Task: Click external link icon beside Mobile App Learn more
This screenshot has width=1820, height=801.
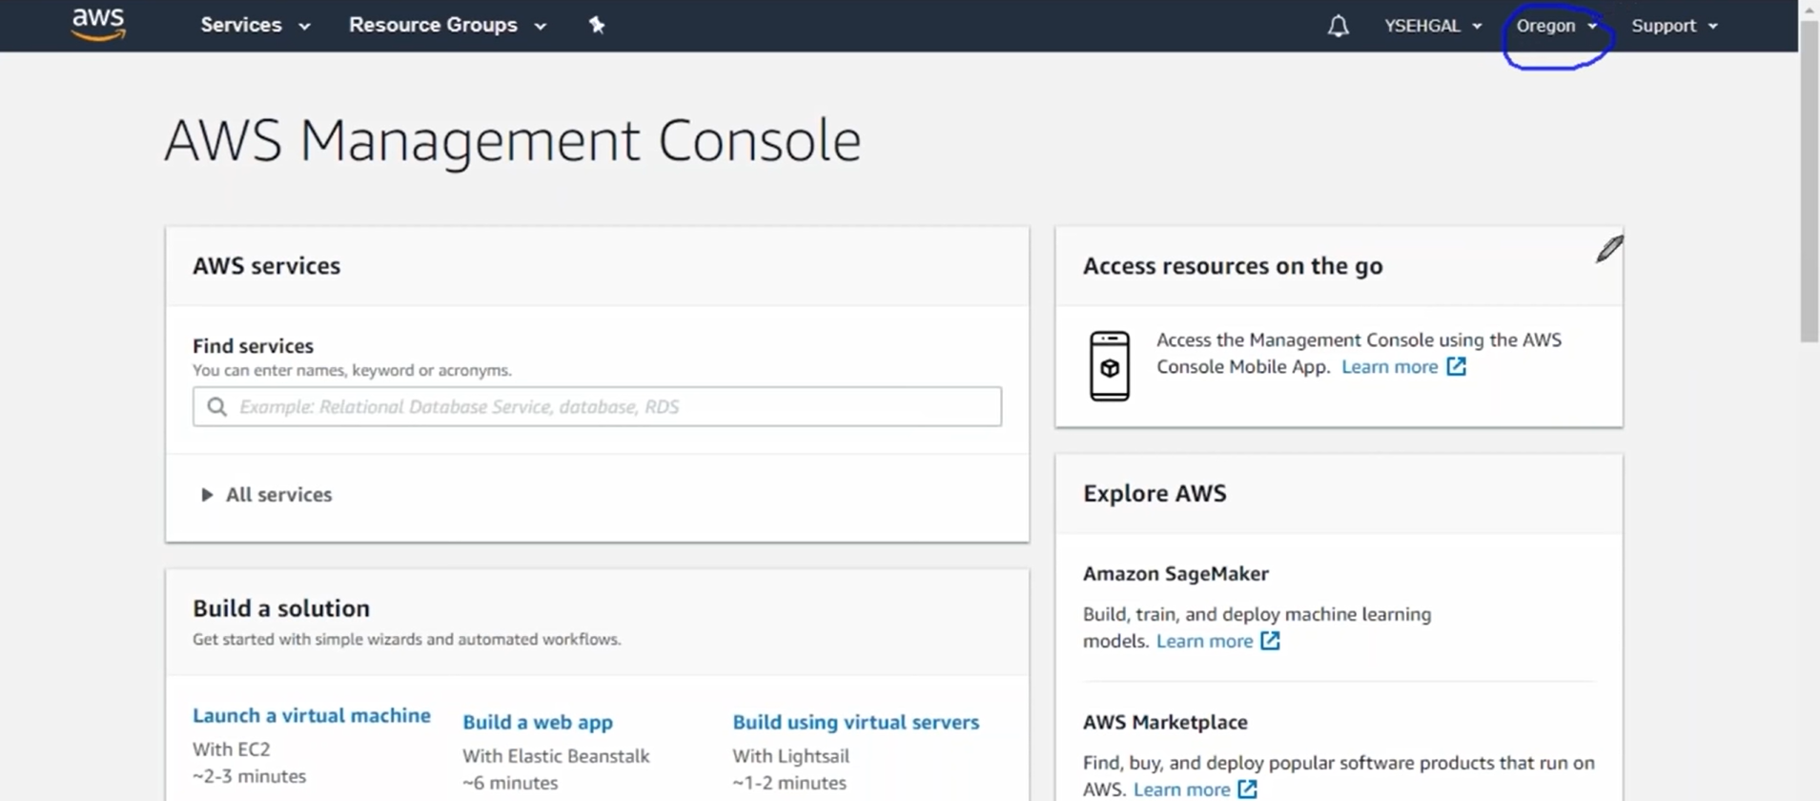Action: [x=1456, y=366]
